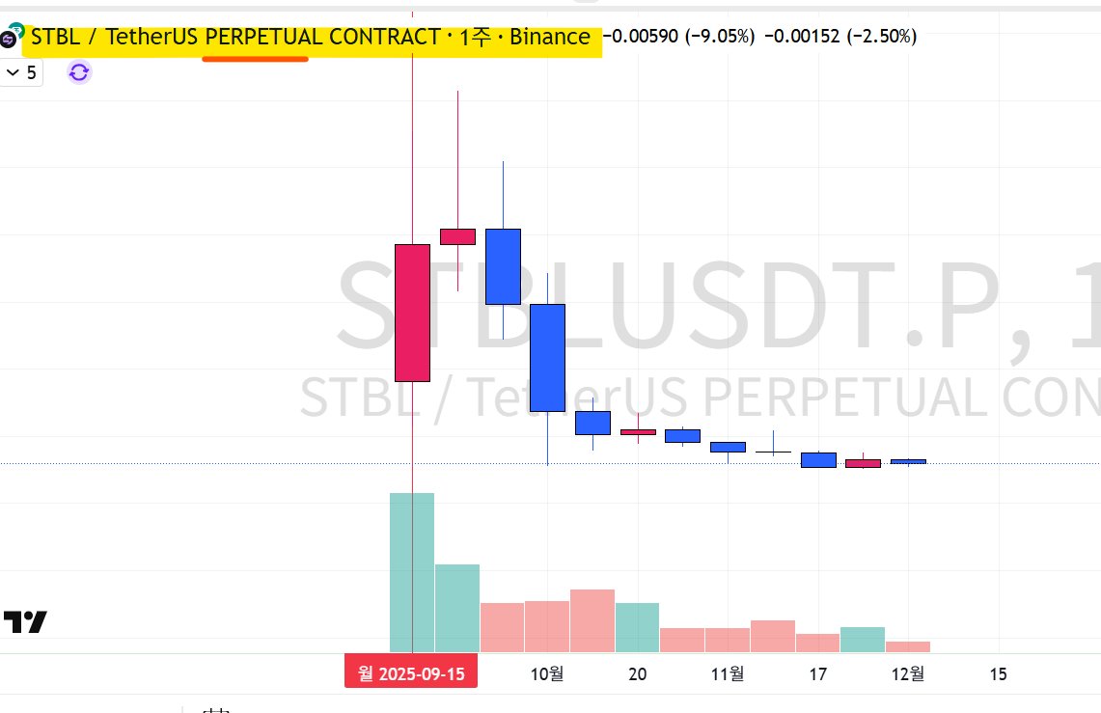
Task: Click the STBL / TetherUS PERPETUAL CONTRACT title
Action: (x=311, y=38)
